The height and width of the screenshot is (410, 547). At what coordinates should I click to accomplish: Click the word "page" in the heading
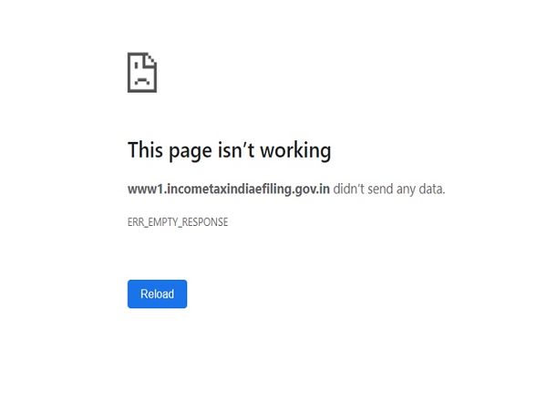(191, 152)
